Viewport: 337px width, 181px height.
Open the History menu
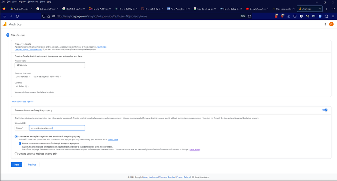[x=22, y=2]
